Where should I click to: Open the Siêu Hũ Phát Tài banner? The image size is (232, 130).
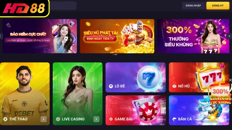117,36
